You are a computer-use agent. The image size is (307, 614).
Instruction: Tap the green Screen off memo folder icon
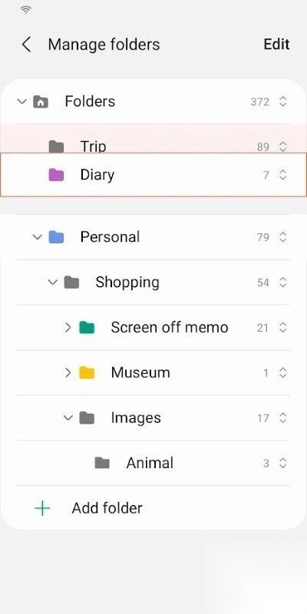coord(87,328)
